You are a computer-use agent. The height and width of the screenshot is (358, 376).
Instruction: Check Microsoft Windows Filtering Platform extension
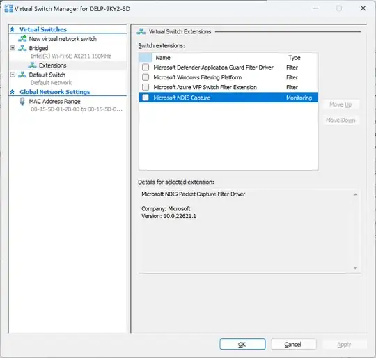(146, 77)
